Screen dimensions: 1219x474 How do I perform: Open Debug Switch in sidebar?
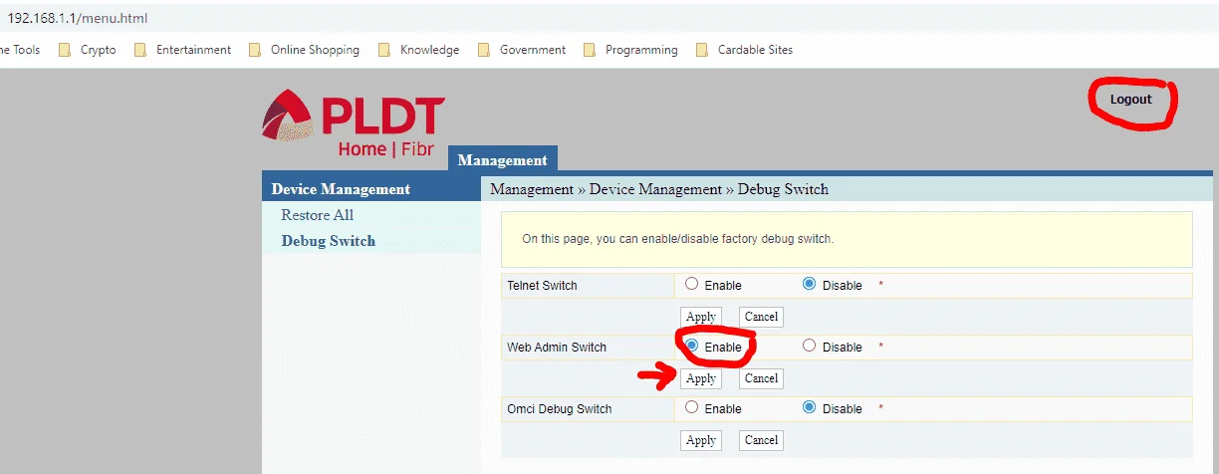[x=329, y=241]
